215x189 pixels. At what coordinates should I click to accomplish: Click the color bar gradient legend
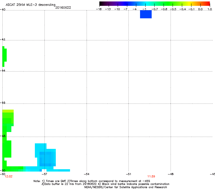(155, 3)
